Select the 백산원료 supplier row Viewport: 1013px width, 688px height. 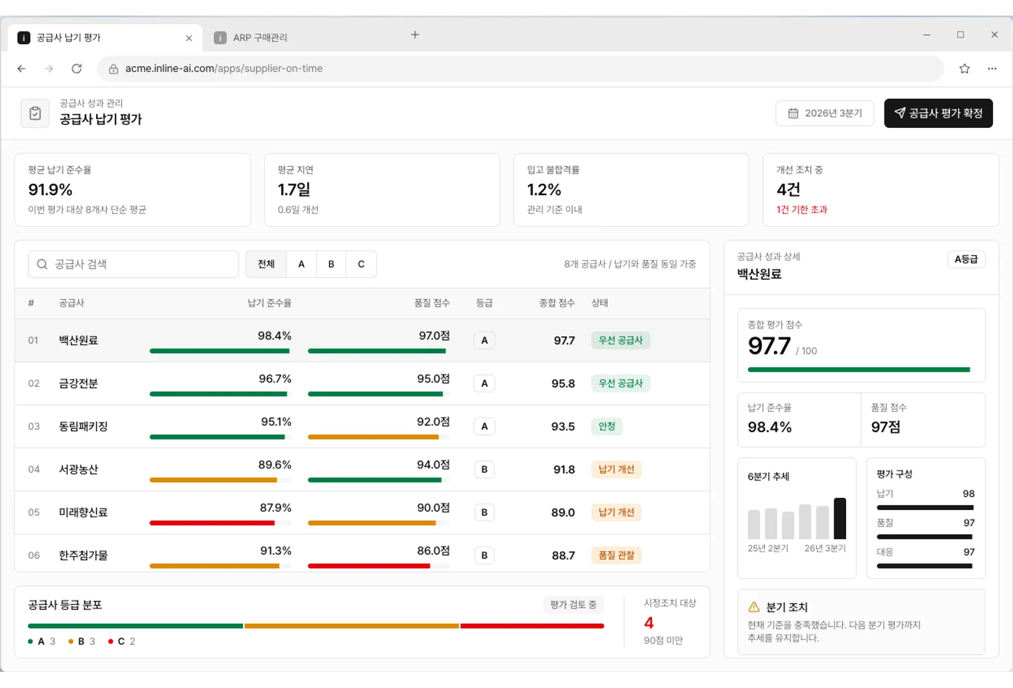point(362,341)
